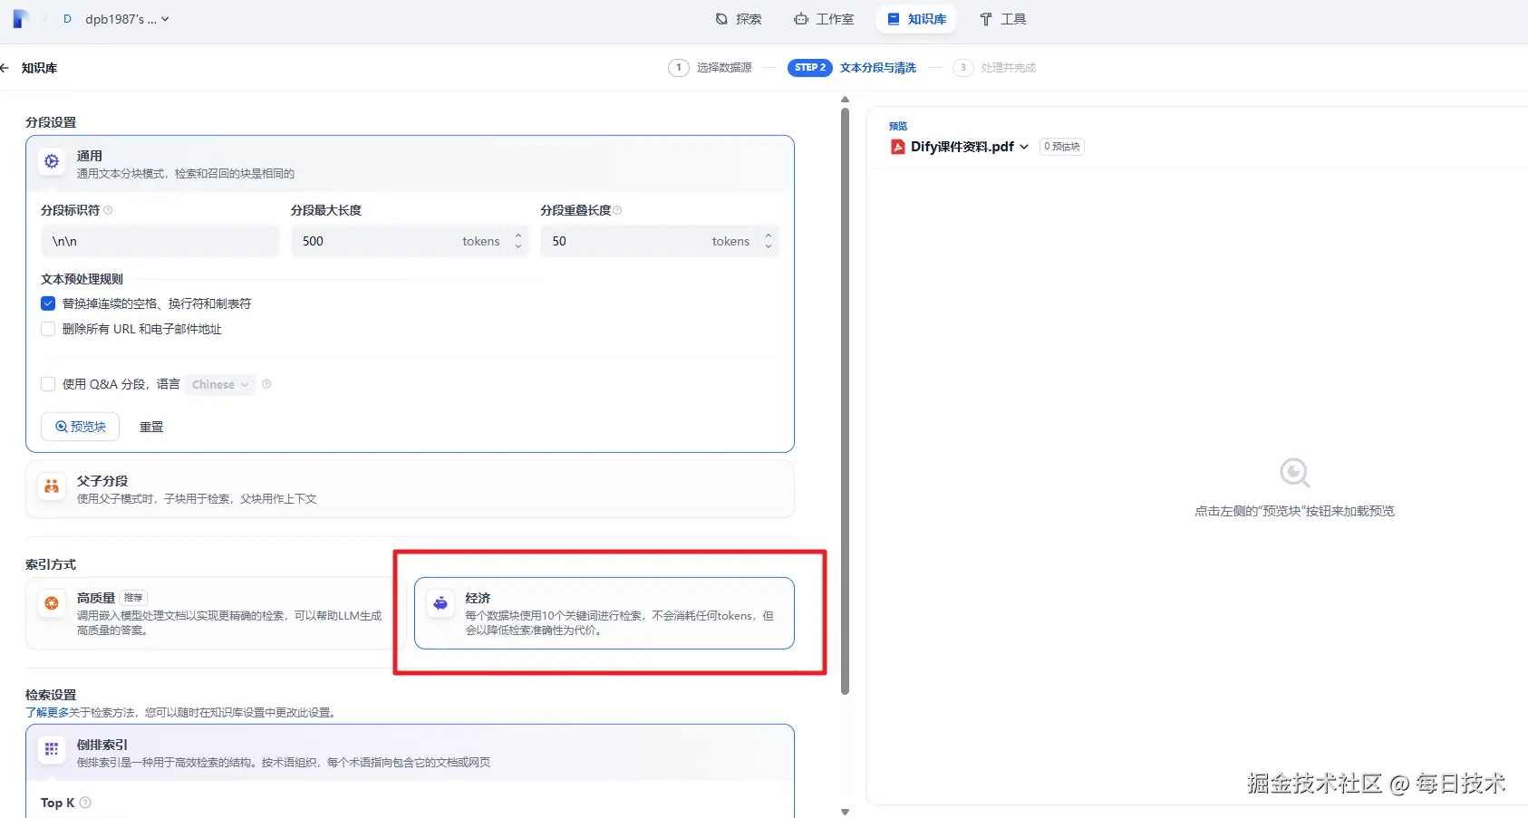The width and height of the screenshot is (1528, 818).
Task: Click the 高质量 orange icon
Action: tap(52, 603)
